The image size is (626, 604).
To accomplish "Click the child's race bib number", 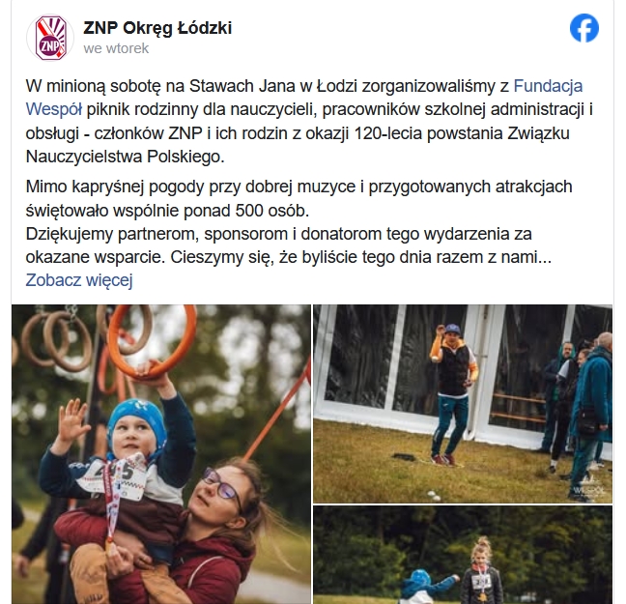I will [114, 475].
